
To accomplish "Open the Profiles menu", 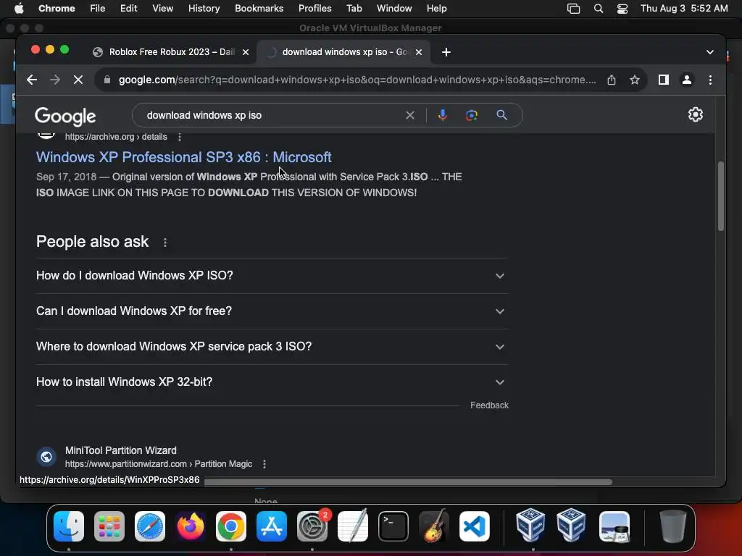I will coord(314,9).
